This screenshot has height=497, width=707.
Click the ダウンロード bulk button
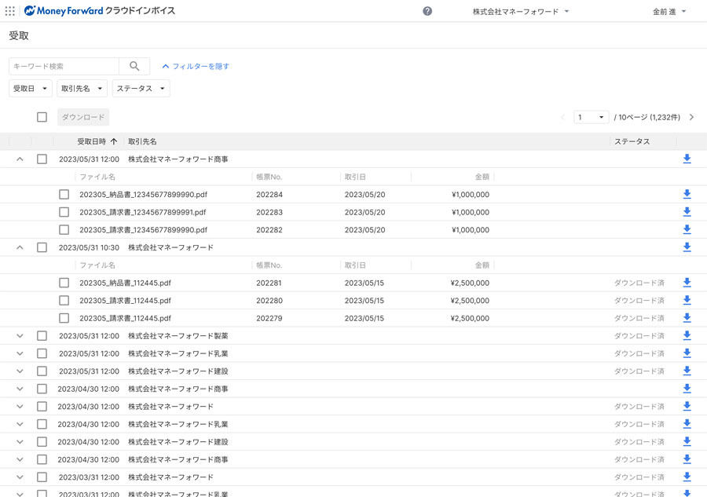pyautogui.click(x=83, y=117)
